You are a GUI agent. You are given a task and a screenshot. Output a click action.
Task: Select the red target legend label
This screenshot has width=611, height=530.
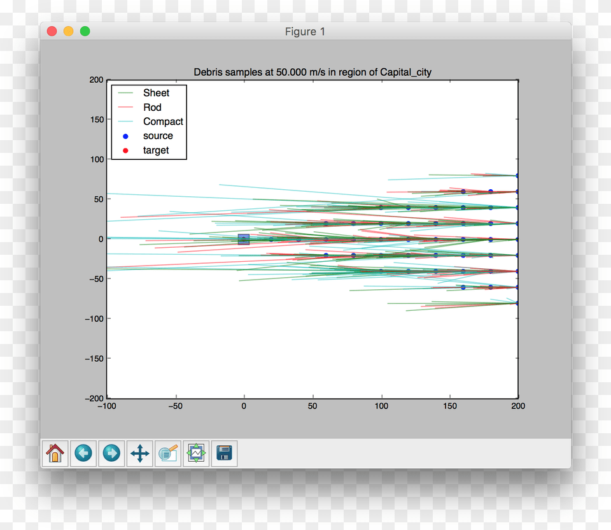point(156,150)
